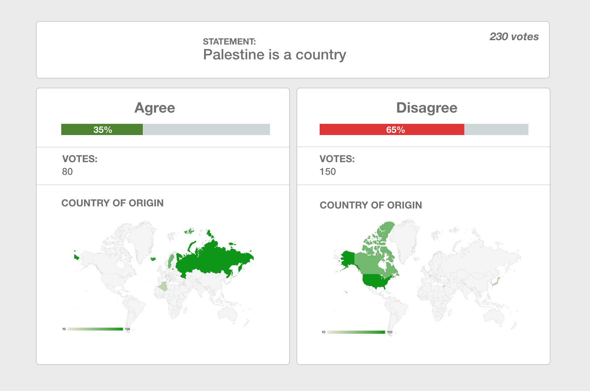Viewport: 590px width, 391px height.
Task: Click Algeria on the Agree map
Action: coord(163,286)
